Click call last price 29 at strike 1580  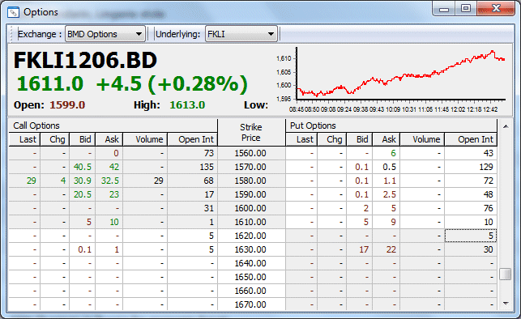24,181
